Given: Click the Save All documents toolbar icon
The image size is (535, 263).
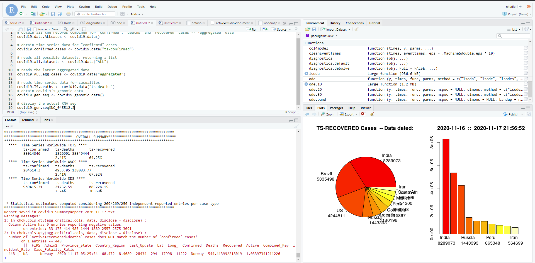Looking at the screenshot, I should [x=60, y=14].
